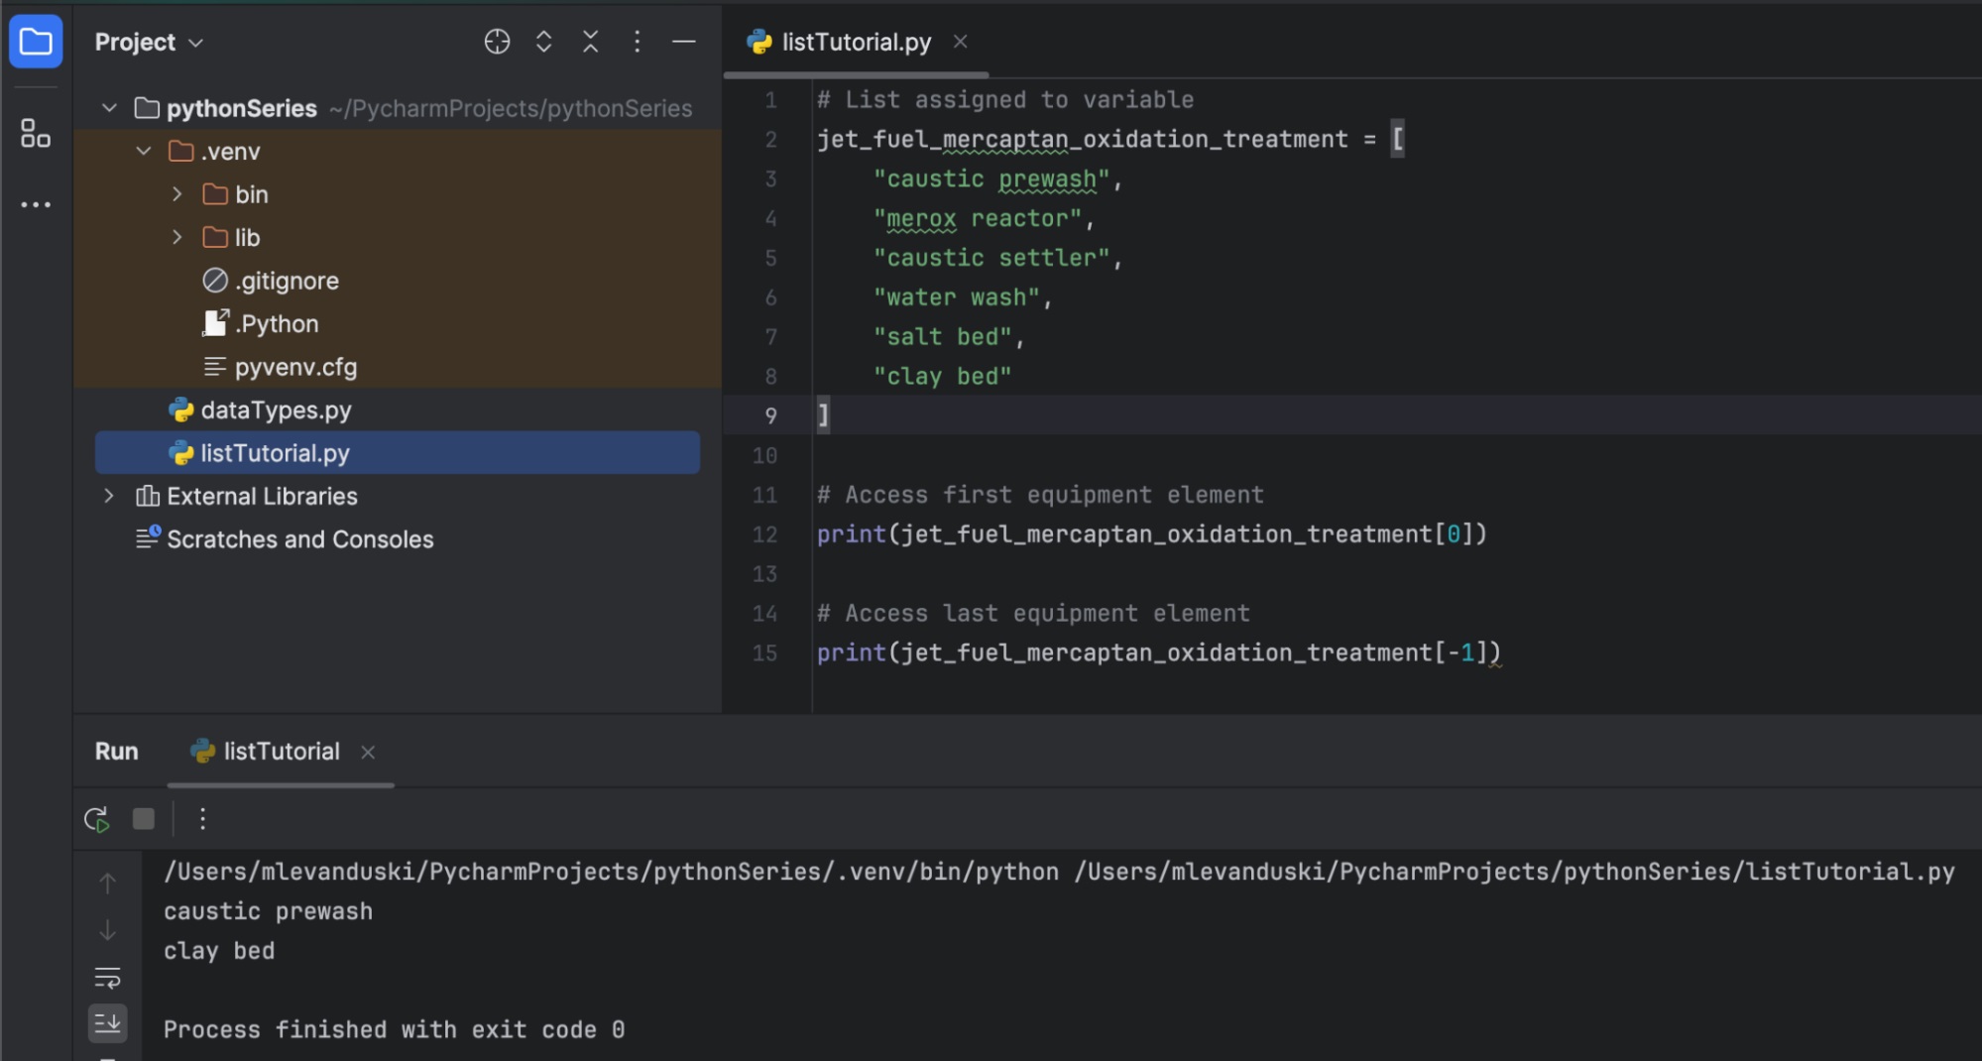Click "Process finished with exit code 0" text
The height and width of the screenshot is (1061, 1982).
(x=395, y=1030)
